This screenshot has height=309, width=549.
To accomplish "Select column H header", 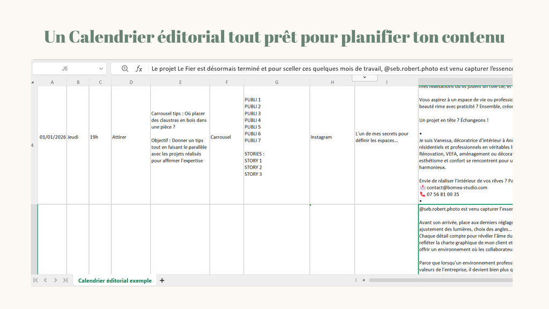I will tap(332, 82).
